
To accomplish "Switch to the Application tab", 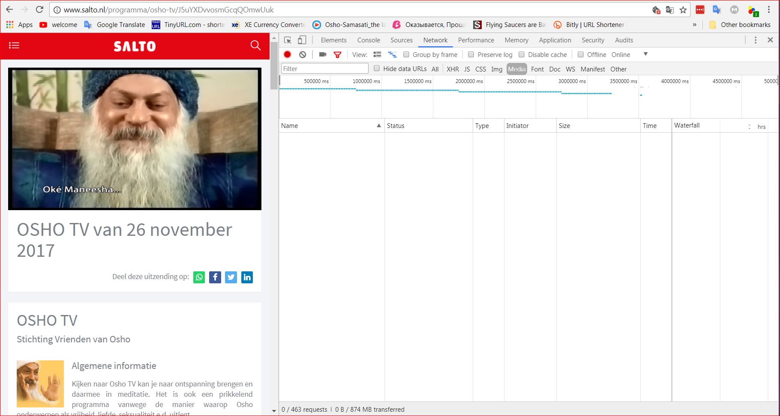I will coord(555,40).
